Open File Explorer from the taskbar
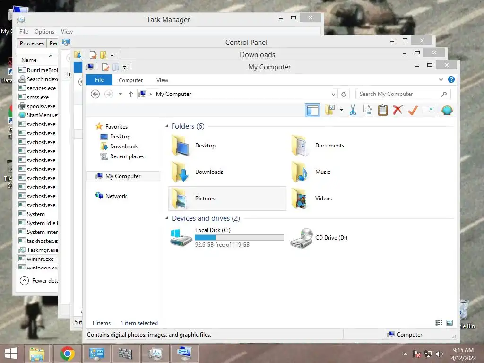The height and width of the screenshot is (363, 484). click(x=37, y=354)
